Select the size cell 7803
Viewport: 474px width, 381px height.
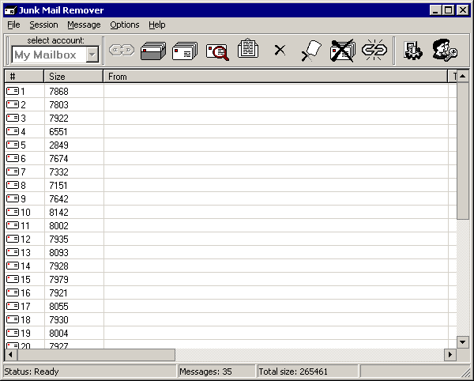click(58, 104)
